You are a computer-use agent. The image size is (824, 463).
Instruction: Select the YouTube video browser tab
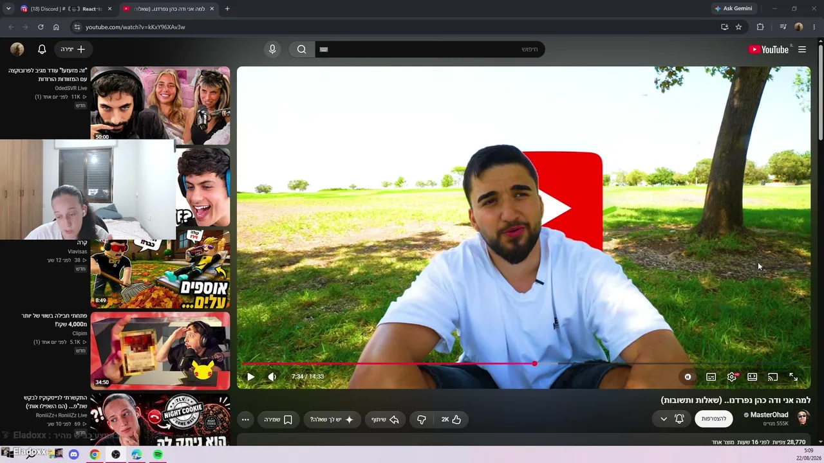(x=169, y=9)
